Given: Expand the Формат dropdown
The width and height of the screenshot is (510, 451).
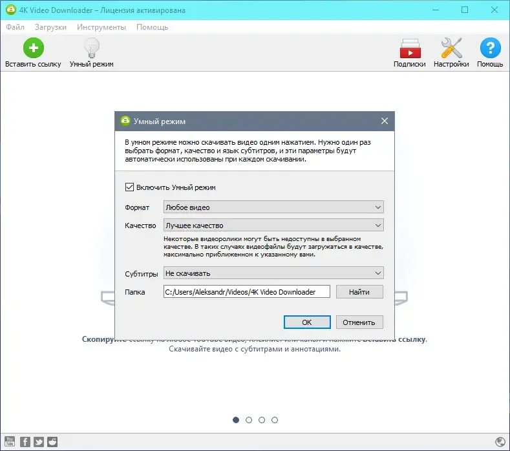Looking at the screenshot, I should [x=273, y=207].
